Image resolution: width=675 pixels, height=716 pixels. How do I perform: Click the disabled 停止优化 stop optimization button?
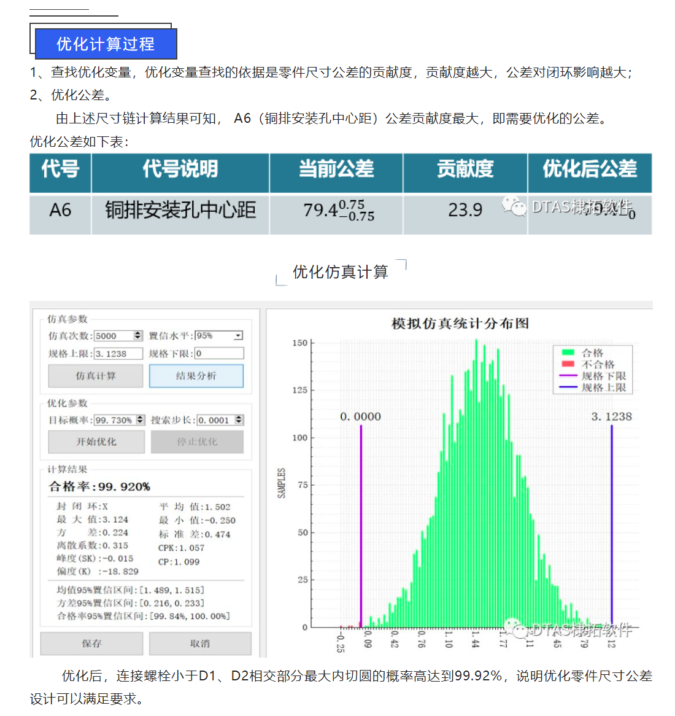pyautogui.click(x=197, y=442)
